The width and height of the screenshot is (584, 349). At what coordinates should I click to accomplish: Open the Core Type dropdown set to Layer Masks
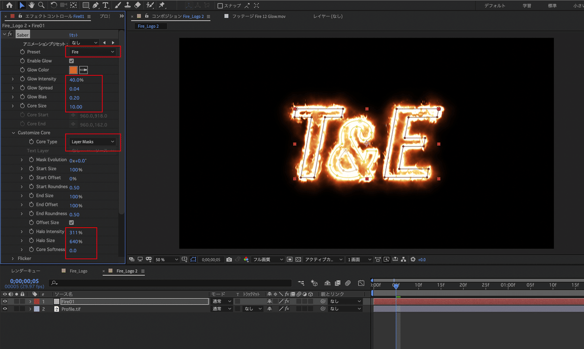coord(92,142)
